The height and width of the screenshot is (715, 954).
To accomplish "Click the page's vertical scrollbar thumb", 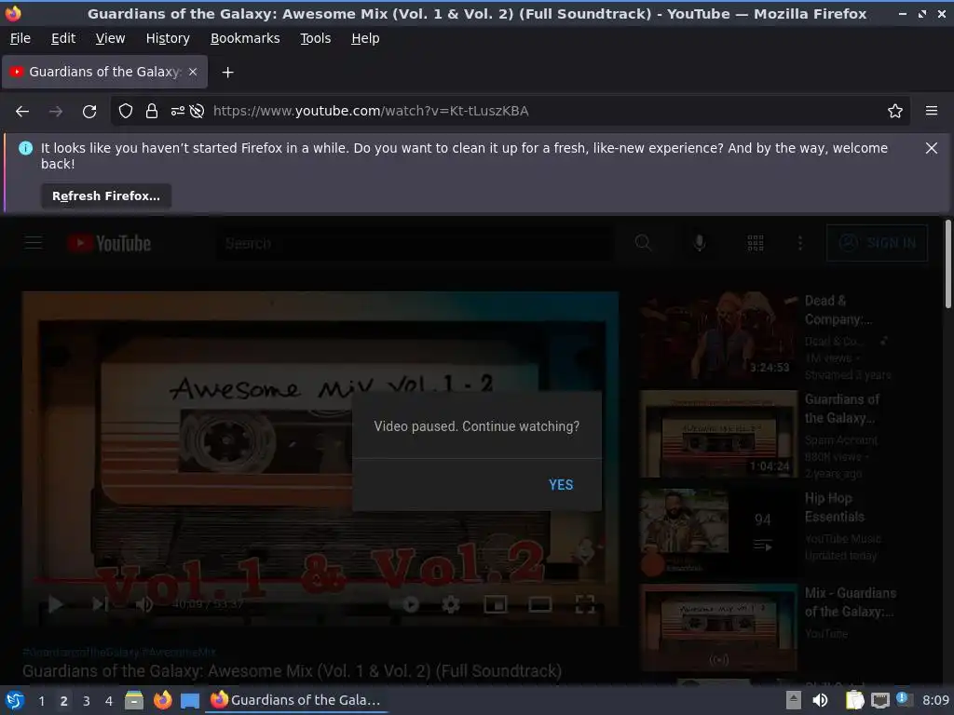I will click(947, 263).
